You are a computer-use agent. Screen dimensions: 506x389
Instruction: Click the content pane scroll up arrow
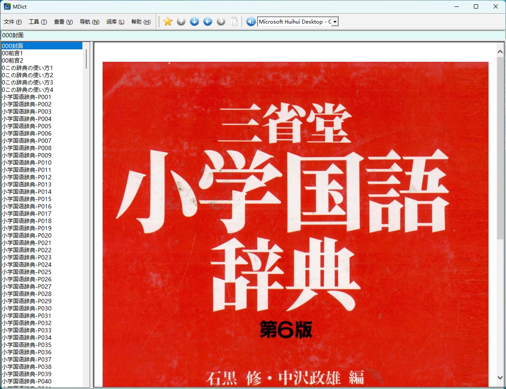[500, 51]
